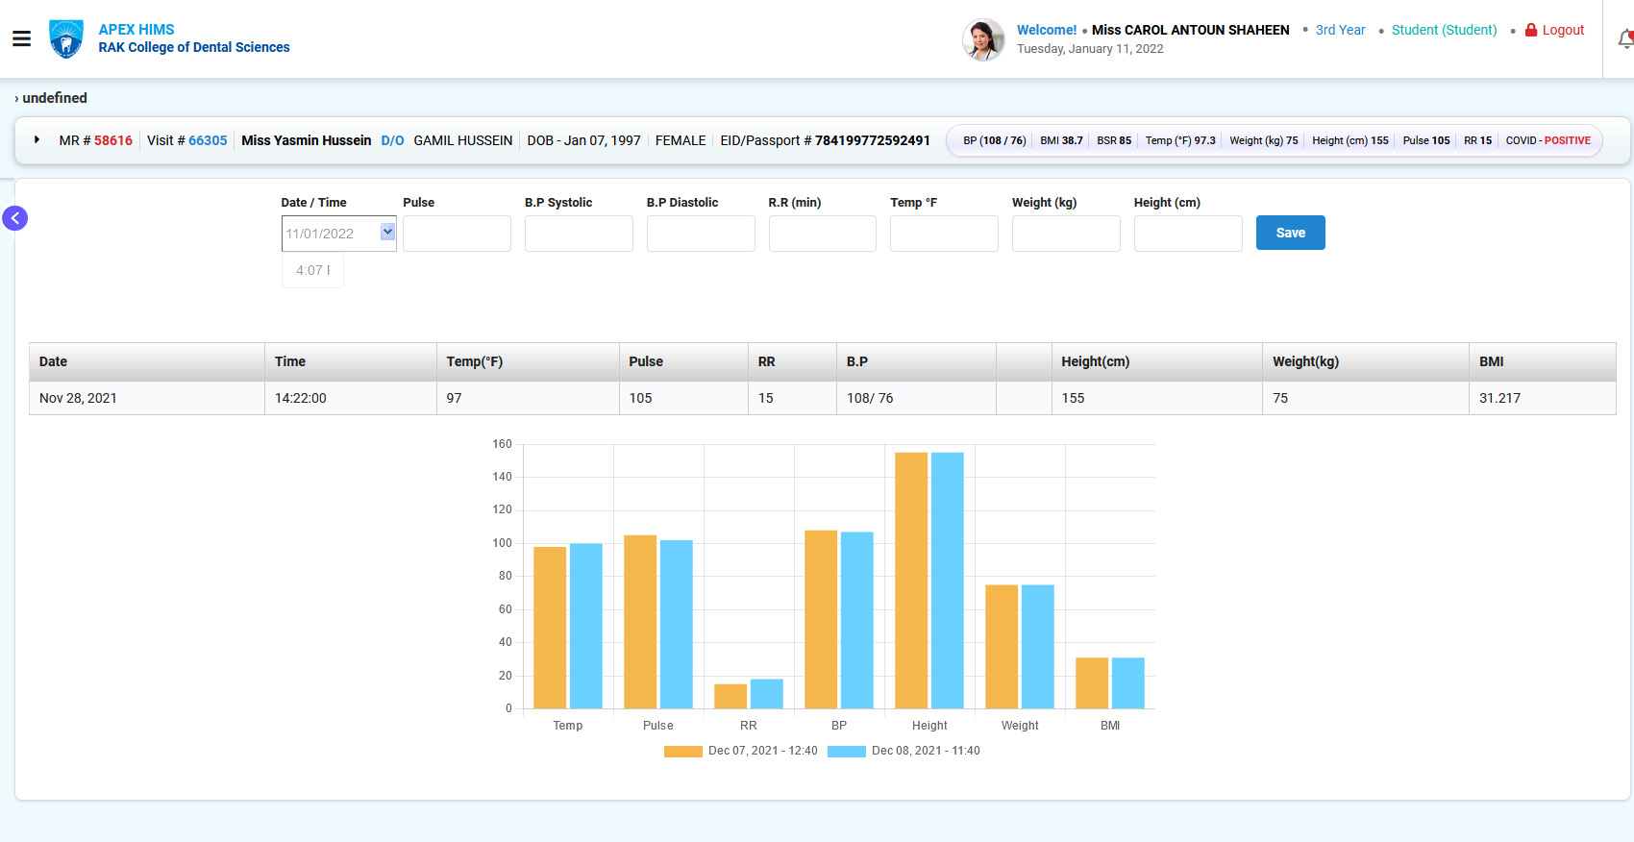The height and width of the screenshot is (842, 1634).
Task: Click the BP (108 / 76) summary badge
Action: (994, 140)
